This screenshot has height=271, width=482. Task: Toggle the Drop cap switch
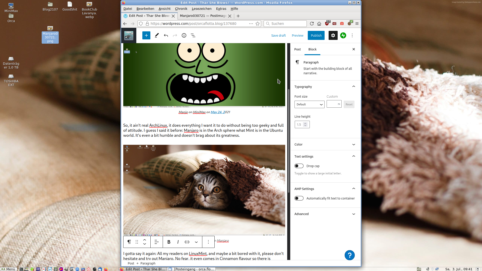(x=299, y=166)
